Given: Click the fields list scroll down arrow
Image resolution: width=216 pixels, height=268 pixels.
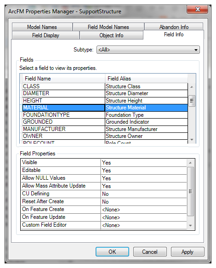Looking at the screenshot, I should pyautogui.click(x=192, y=140).
